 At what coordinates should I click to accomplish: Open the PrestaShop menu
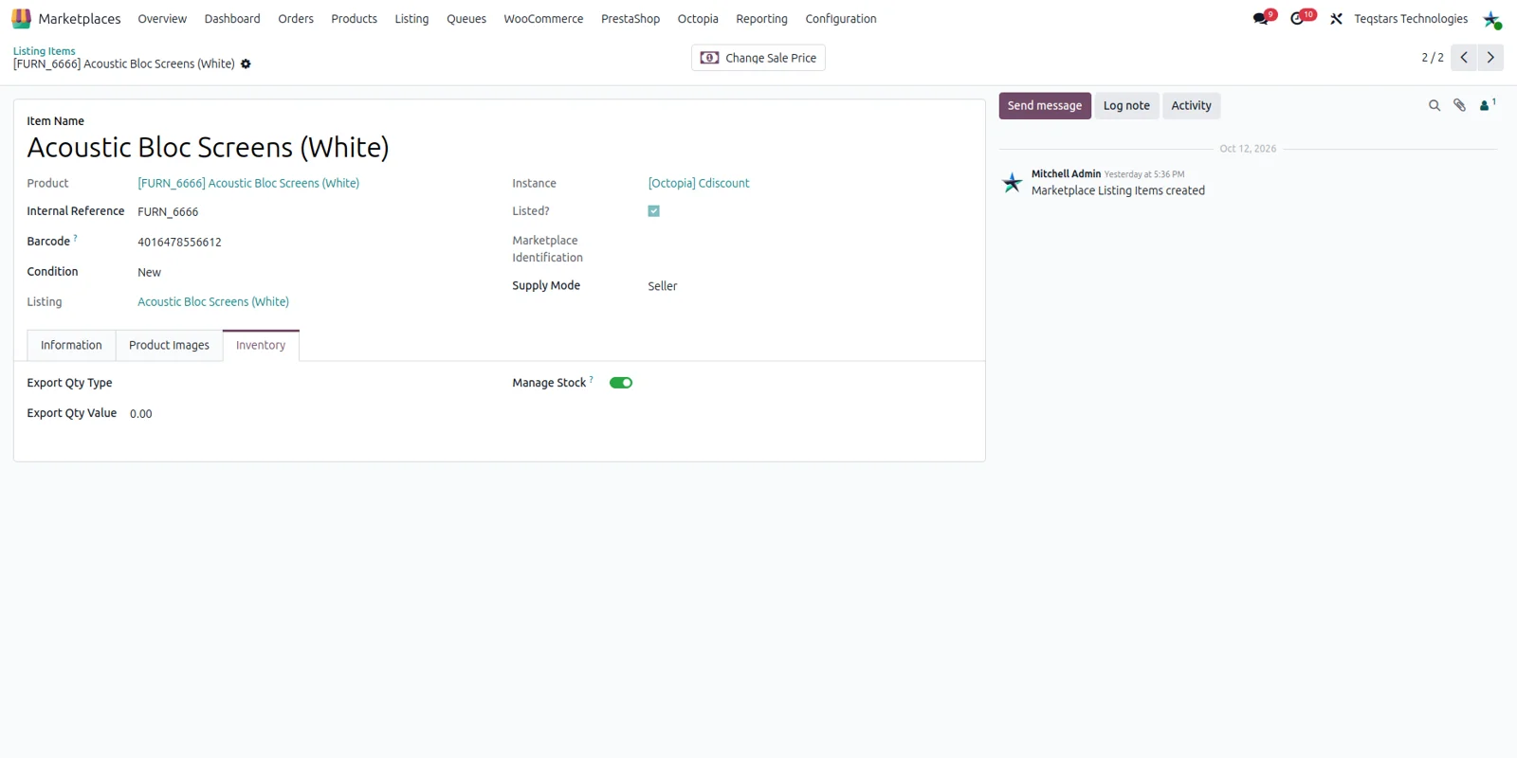[x=631, y=19]
